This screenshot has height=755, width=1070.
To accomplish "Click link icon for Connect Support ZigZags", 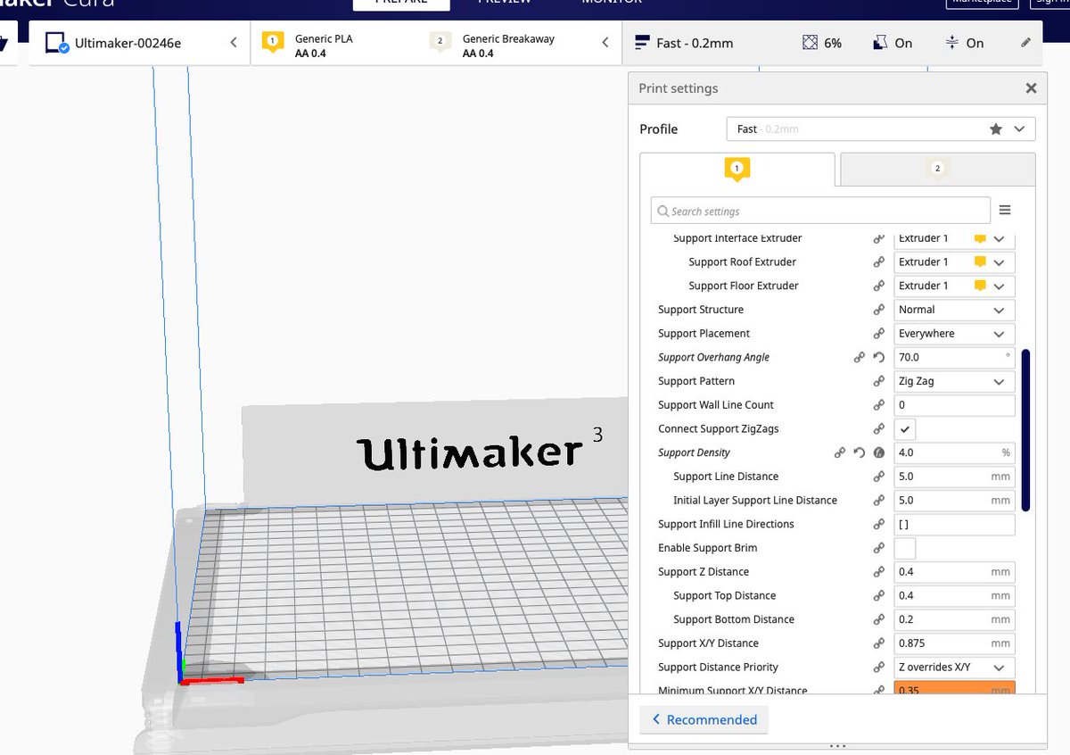I will [x=879, y=429].
